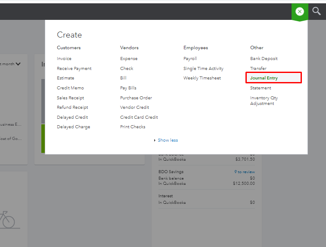The image size is (326, 247).
Task: Close the Create menu with X icon
Action: (x=300, y=12)
